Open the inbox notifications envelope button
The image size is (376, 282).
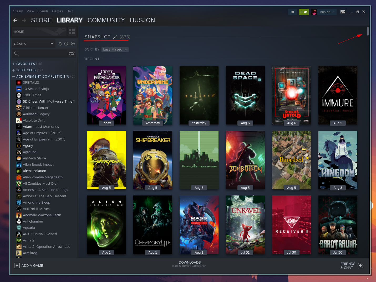tap(304, 12)
